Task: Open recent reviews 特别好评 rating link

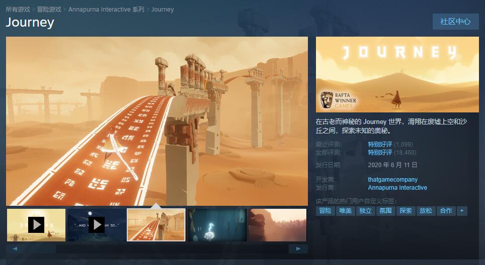Action: (380, 145)
